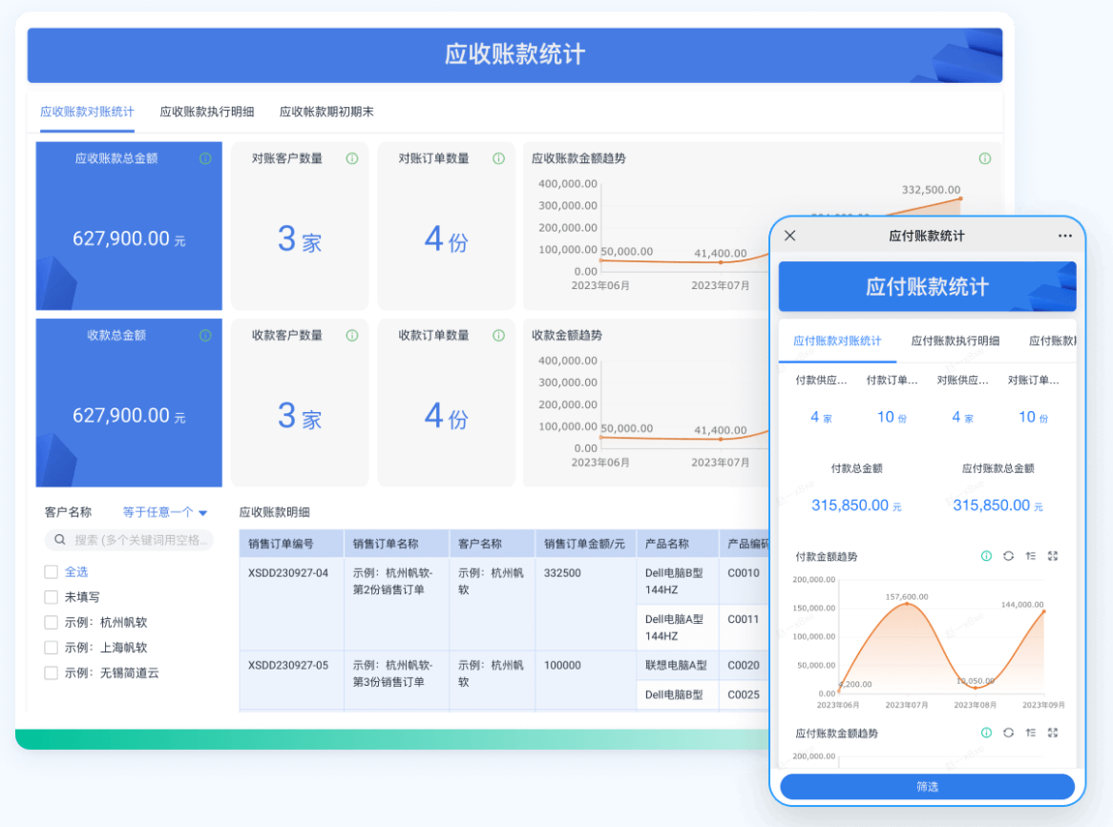Switch to 应收帐款期初期末 tab
Viewport: 1113px width, 827px height.
coord(326,112)
